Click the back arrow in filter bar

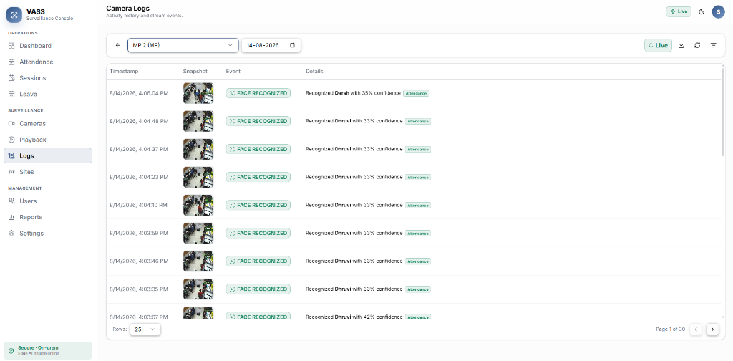tap(118, 45)
